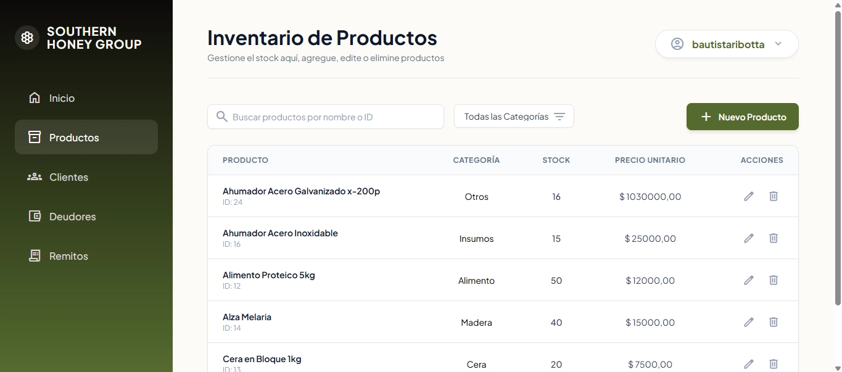Switch to the Productos section
Viewport: 842px width, 372px height.
74,137
